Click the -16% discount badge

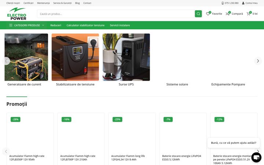66,120
